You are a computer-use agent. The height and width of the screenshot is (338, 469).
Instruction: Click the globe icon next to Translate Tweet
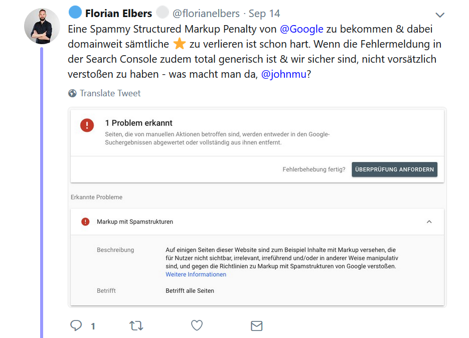(72, 93)
